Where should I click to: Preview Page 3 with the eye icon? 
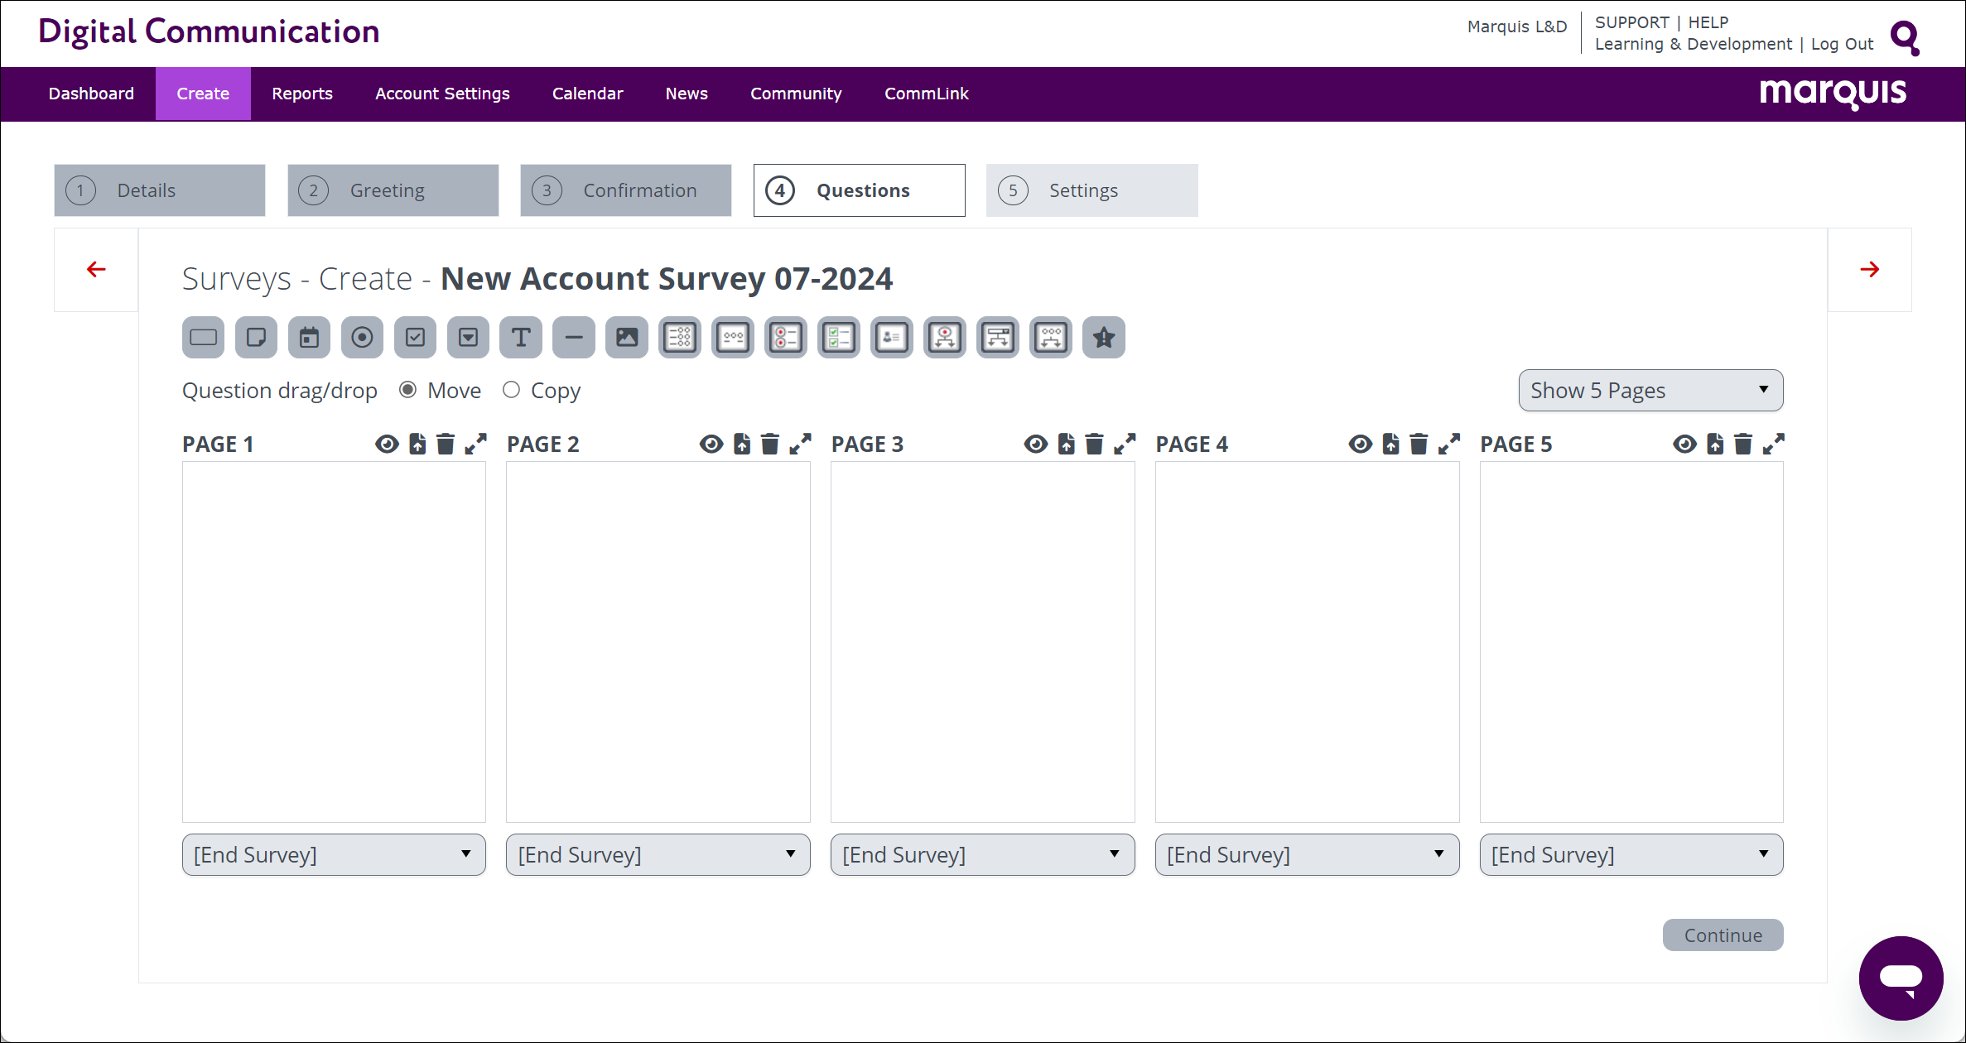1036,445
